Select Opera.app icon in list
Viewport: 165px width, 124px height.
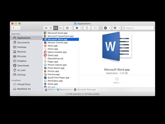(x=45, y=55)
